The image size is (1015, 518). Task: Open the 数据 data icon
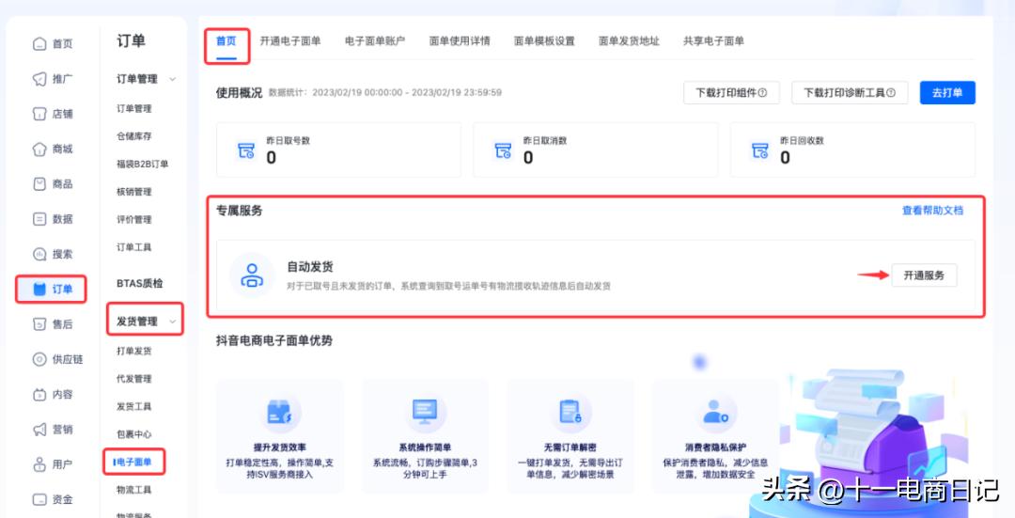(39, 219)
